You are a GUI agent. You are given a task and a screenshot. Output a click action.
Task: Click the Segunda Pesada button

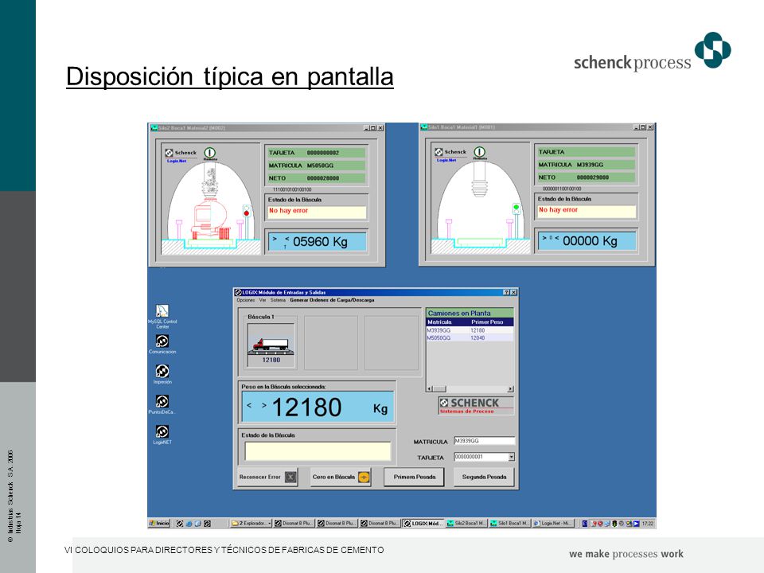point(484,477)
